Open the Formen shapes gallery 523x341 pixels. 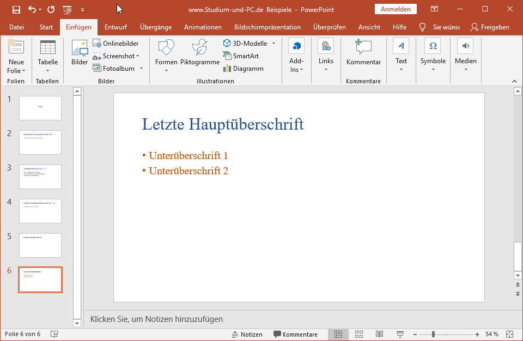(166, 56)
